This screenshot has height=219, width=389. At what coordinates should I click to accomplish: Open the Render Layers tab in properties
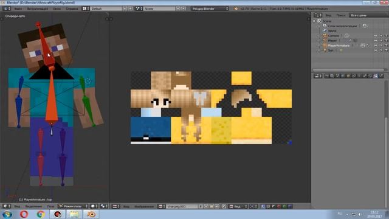pyautogui.click(x=332, y=76)
